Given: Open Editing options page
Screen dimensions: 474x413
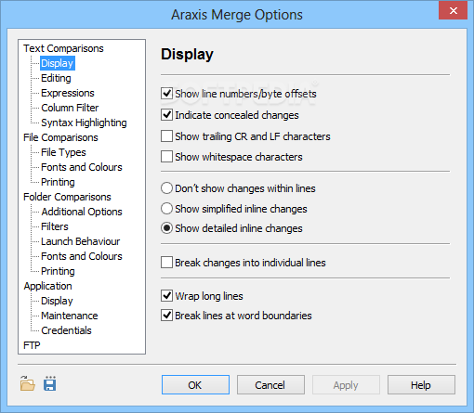Looking at the screenshot, I should coord(56,78).
